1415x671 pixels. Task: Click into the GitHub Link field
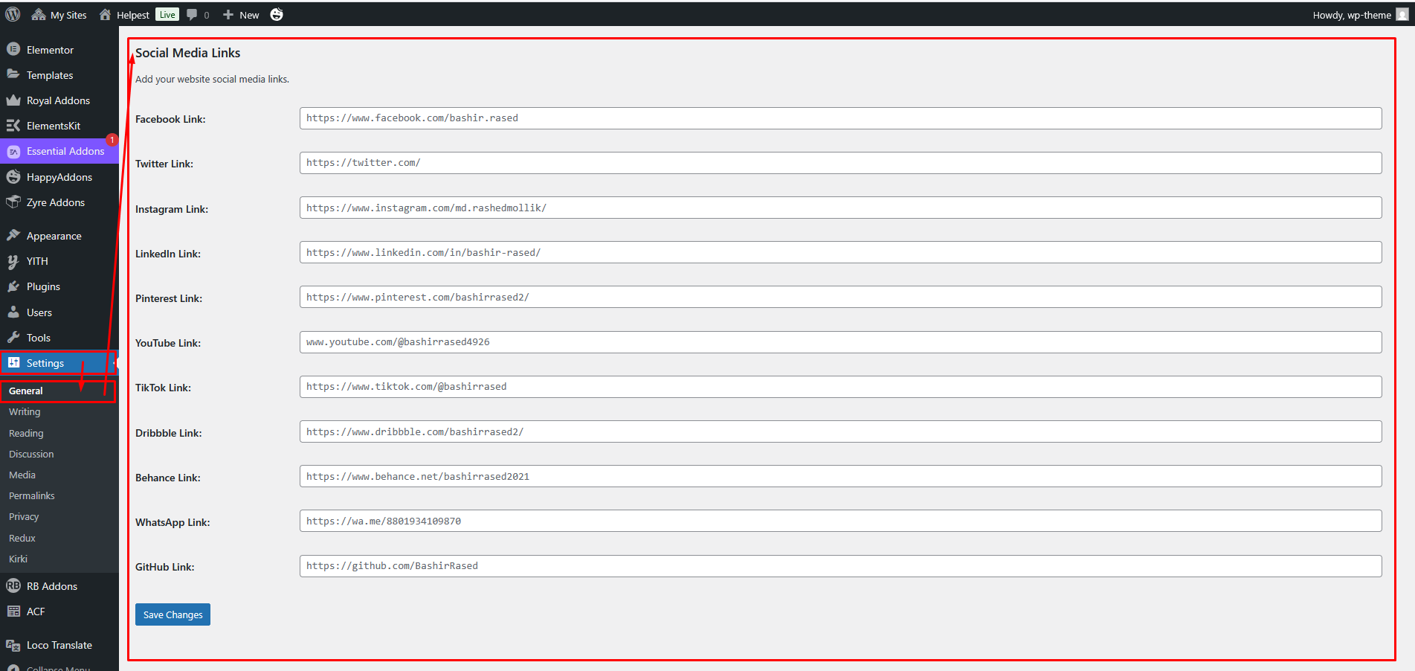pos(840,566)
